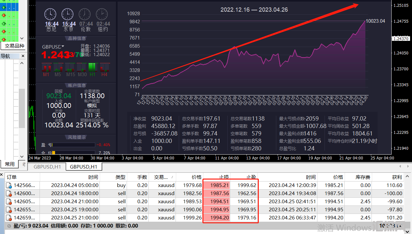
Task: Click the 131 天 trading time value
Action: tap(92, 115)
